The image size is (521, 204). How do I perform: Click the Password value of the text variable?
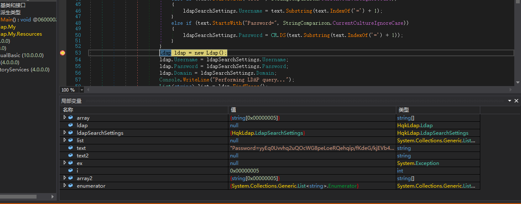[x=312, y=148]
